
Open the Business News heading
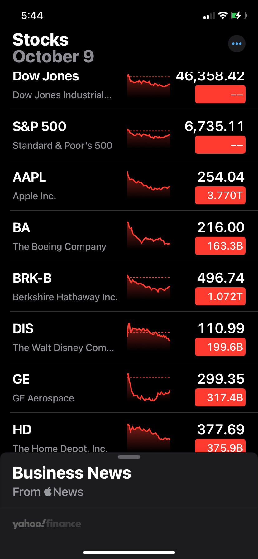point(72,473)
